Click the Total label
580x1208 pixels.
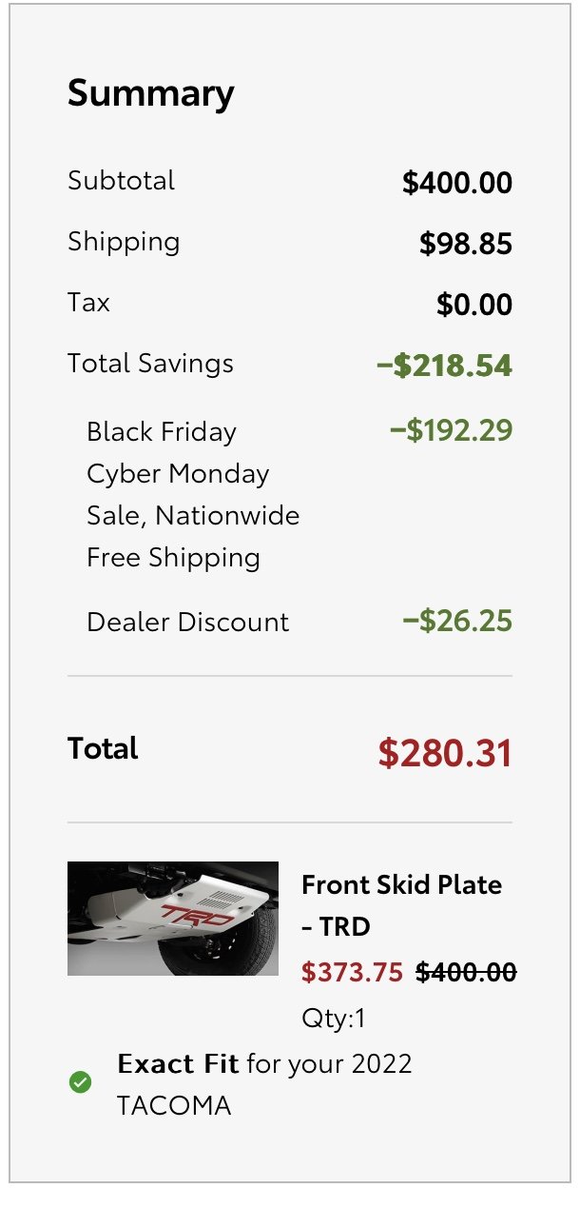pyautogui.click(x=103, y=748)
